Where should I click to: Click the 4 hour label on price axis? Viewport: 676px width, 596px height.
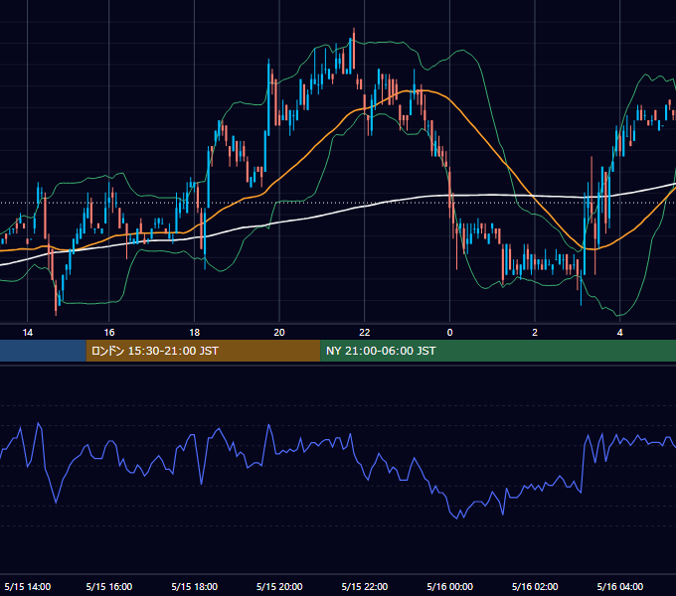(x=620, y=333)
